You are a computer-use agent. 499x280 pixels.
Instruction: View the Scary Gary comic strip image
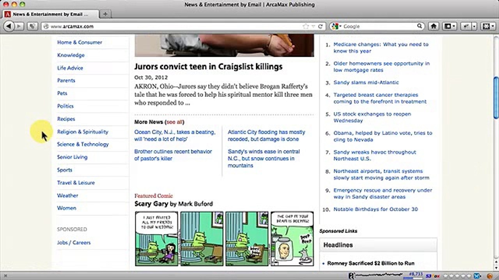click(x=224, y=239)
